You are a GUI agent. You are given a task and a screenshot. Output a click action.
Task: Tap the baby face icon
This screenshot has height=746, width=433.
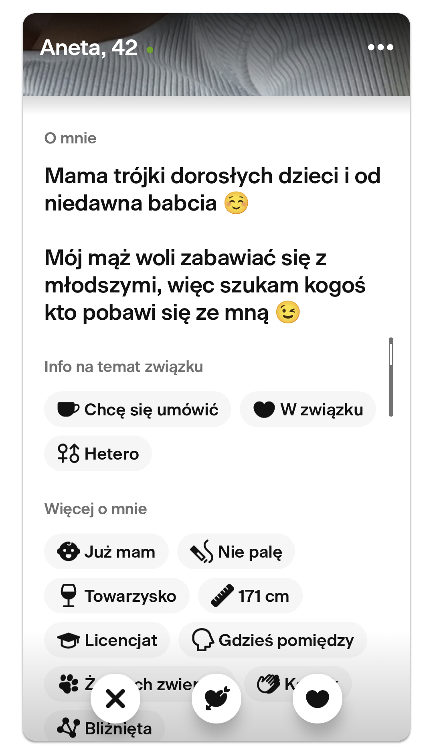pos(68,551)
